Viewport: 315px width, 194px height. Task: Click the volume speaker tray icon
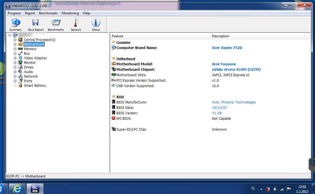click(x=275, y=189)
